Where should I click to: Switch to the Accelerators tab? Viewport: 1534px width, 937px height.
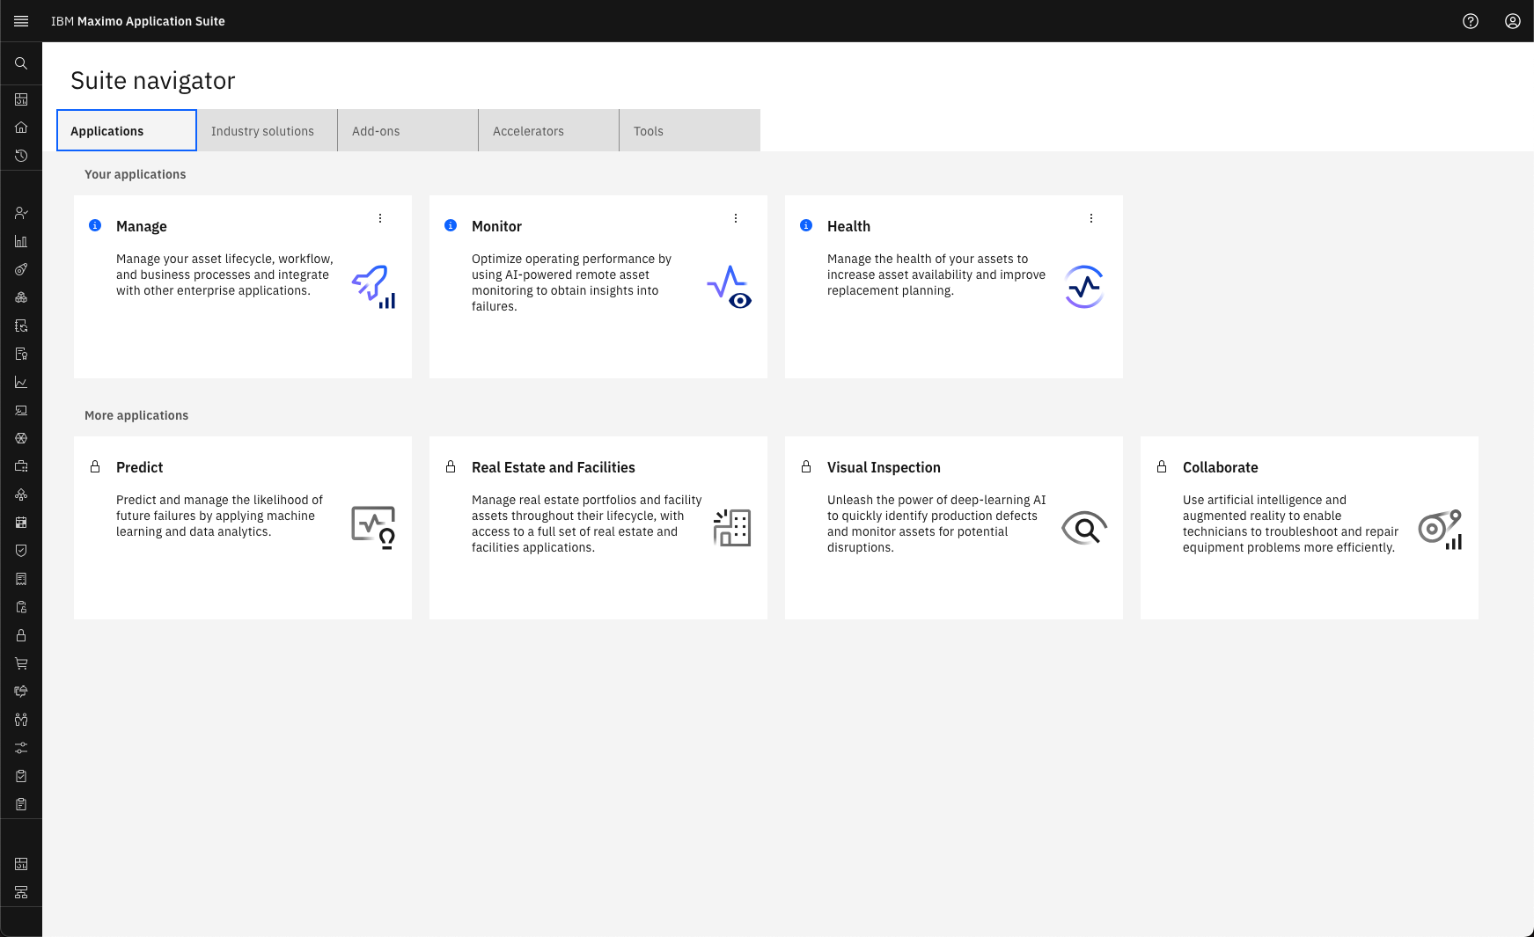pyautogui.click(x=549, y=130)
